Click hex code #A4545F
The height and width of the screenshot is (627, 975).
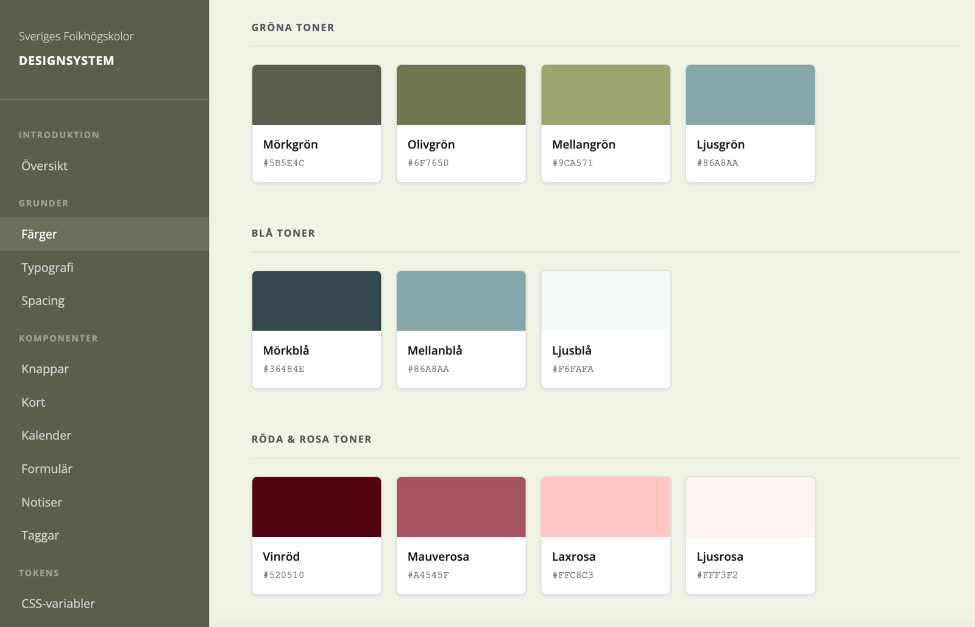click(x=428, y=575)
